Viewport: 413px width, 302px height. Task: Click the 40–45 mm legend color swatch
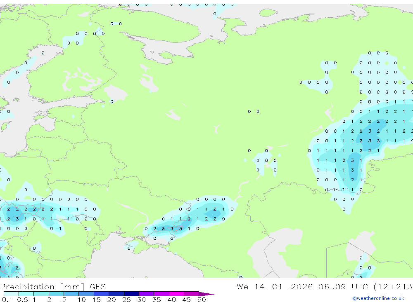pyautogui.click(x=176, y=294)
